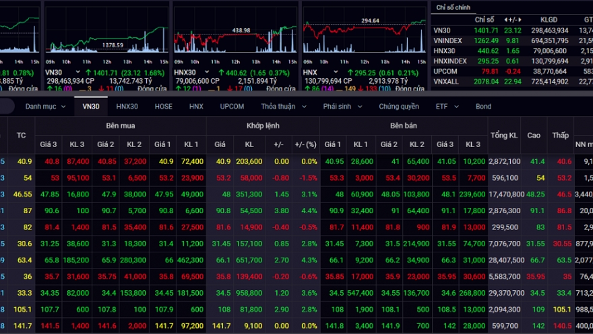Open the Chứng quyền tab
Viewport: 593px width, 334px height.
pos(399,107)
